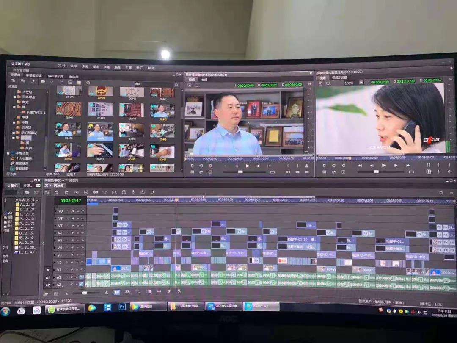Click the Windows Start button
Screen dimensions: 457x343
click(x=6, y=311)
